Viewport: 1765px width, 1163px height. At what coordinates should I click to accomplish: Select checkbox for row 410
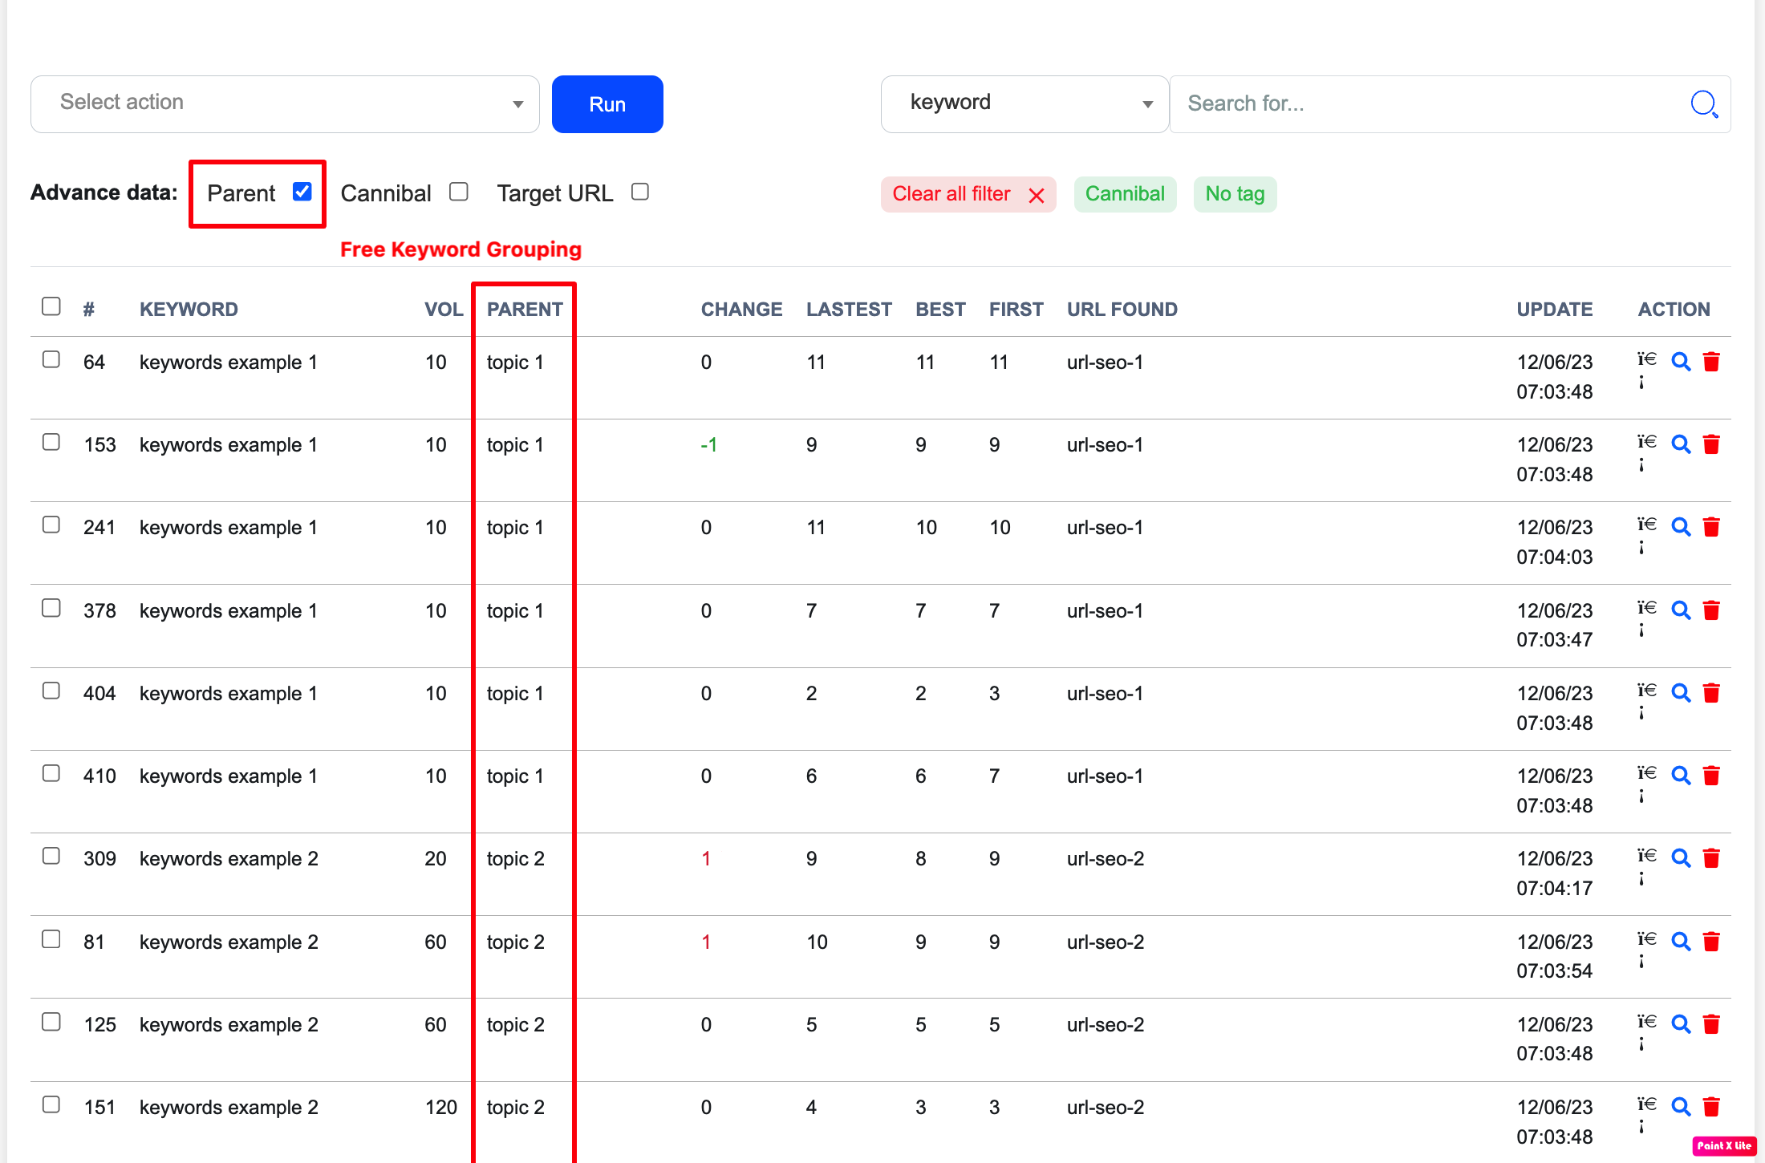tap(51, 773)
